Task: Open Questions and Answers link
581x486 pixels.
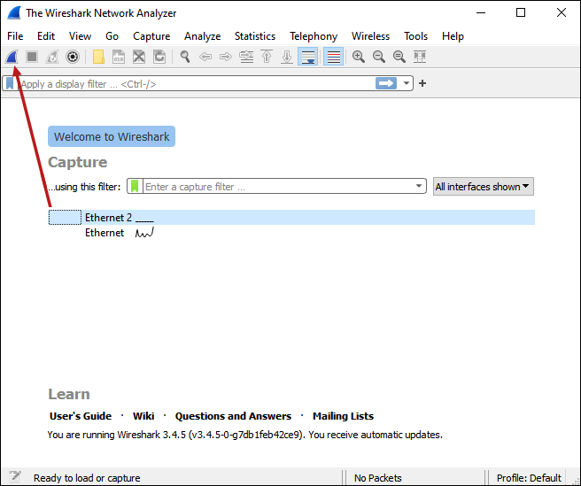Action: click(233, 416)
